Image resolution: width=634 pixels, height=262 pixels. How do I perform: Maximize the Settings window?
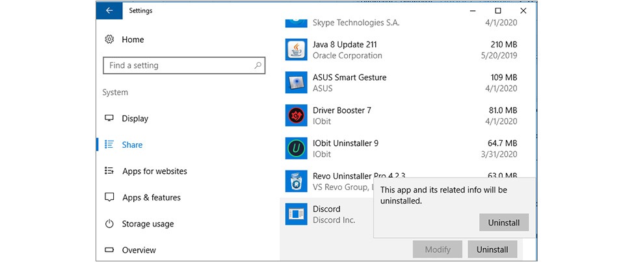pos(498,11)
